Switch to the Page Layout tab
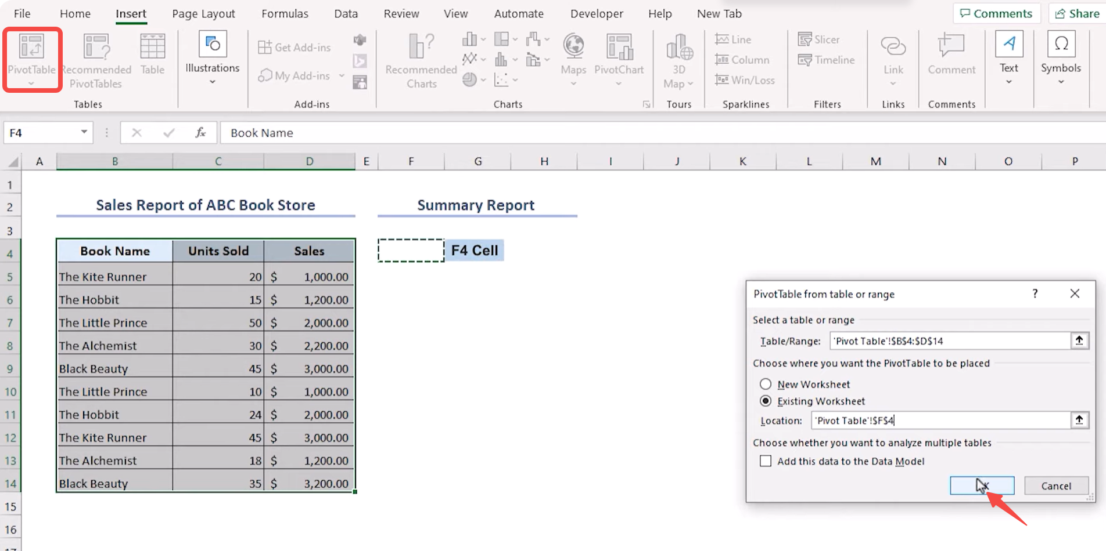 tap(204, 13)
